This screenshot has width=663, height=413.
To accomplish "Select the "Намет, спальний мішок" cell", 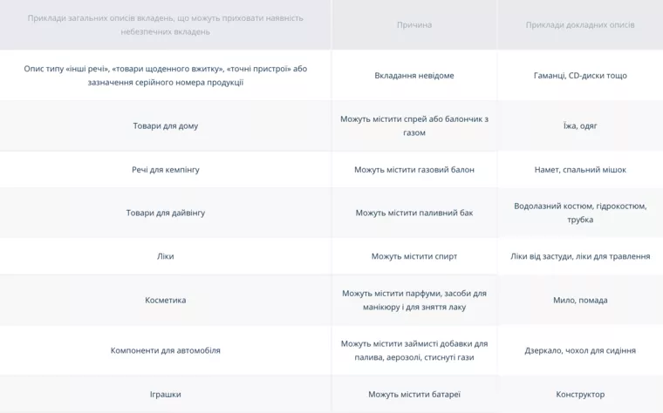I will click(x=580, y=170).
